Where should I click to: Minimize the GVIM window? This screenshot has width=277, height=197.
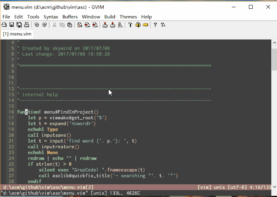click(234, 7)
